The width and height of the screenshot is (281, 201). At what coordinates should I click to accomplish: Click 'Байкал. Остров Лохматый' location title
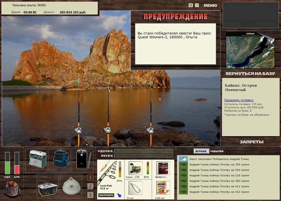point(241,88)
